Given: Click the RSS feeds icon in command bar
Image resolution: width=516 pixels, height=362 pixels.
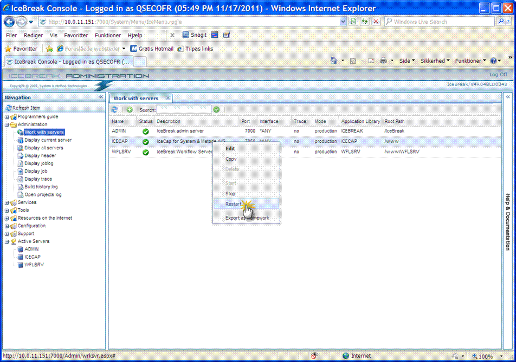Looking at the screenshot, I should pos(353,61).
